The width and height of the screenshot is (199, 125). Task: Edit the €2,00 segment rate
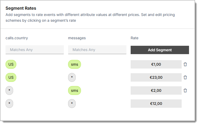[156, 90]
